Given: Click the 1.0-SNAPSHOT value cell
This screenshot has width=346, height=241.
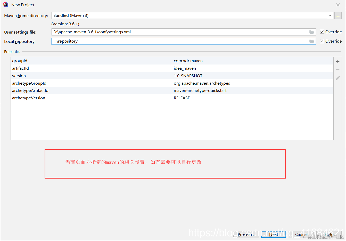Looking at the screenshot, I should pyautogui.click(x=188, y=76).
